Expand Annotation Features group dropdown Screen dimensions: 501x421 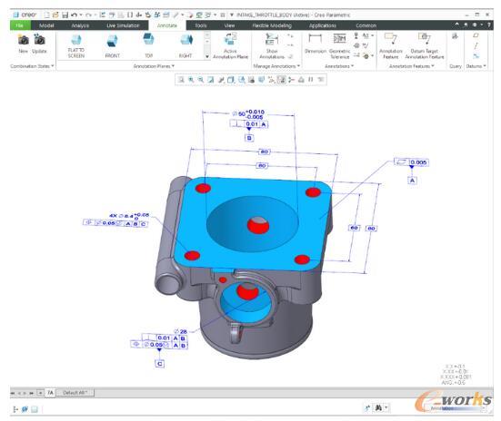tap(412, 66)
